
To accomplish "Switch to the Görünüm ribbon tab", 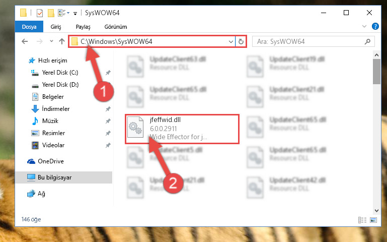I will (x=116, y=27).
